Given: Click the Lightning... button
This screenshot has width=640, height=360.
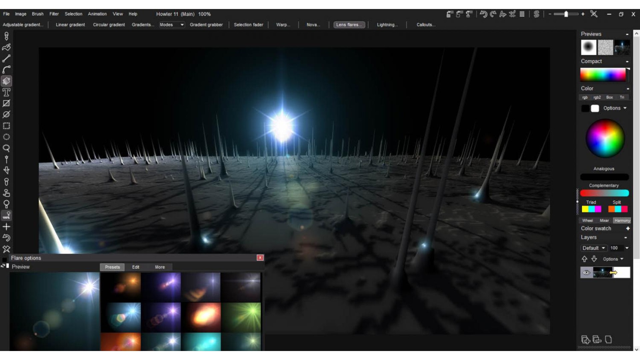Looking at the screenshot, I should point(387,25).
